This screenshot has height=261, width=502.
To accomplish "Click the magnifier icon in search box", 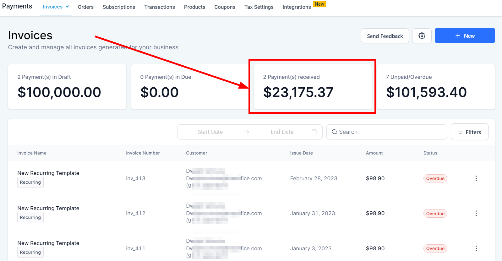I will click(x=334, y=132).
